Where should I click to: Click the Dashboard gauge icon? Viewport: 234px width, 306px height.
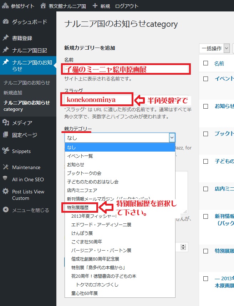[5, 22]
